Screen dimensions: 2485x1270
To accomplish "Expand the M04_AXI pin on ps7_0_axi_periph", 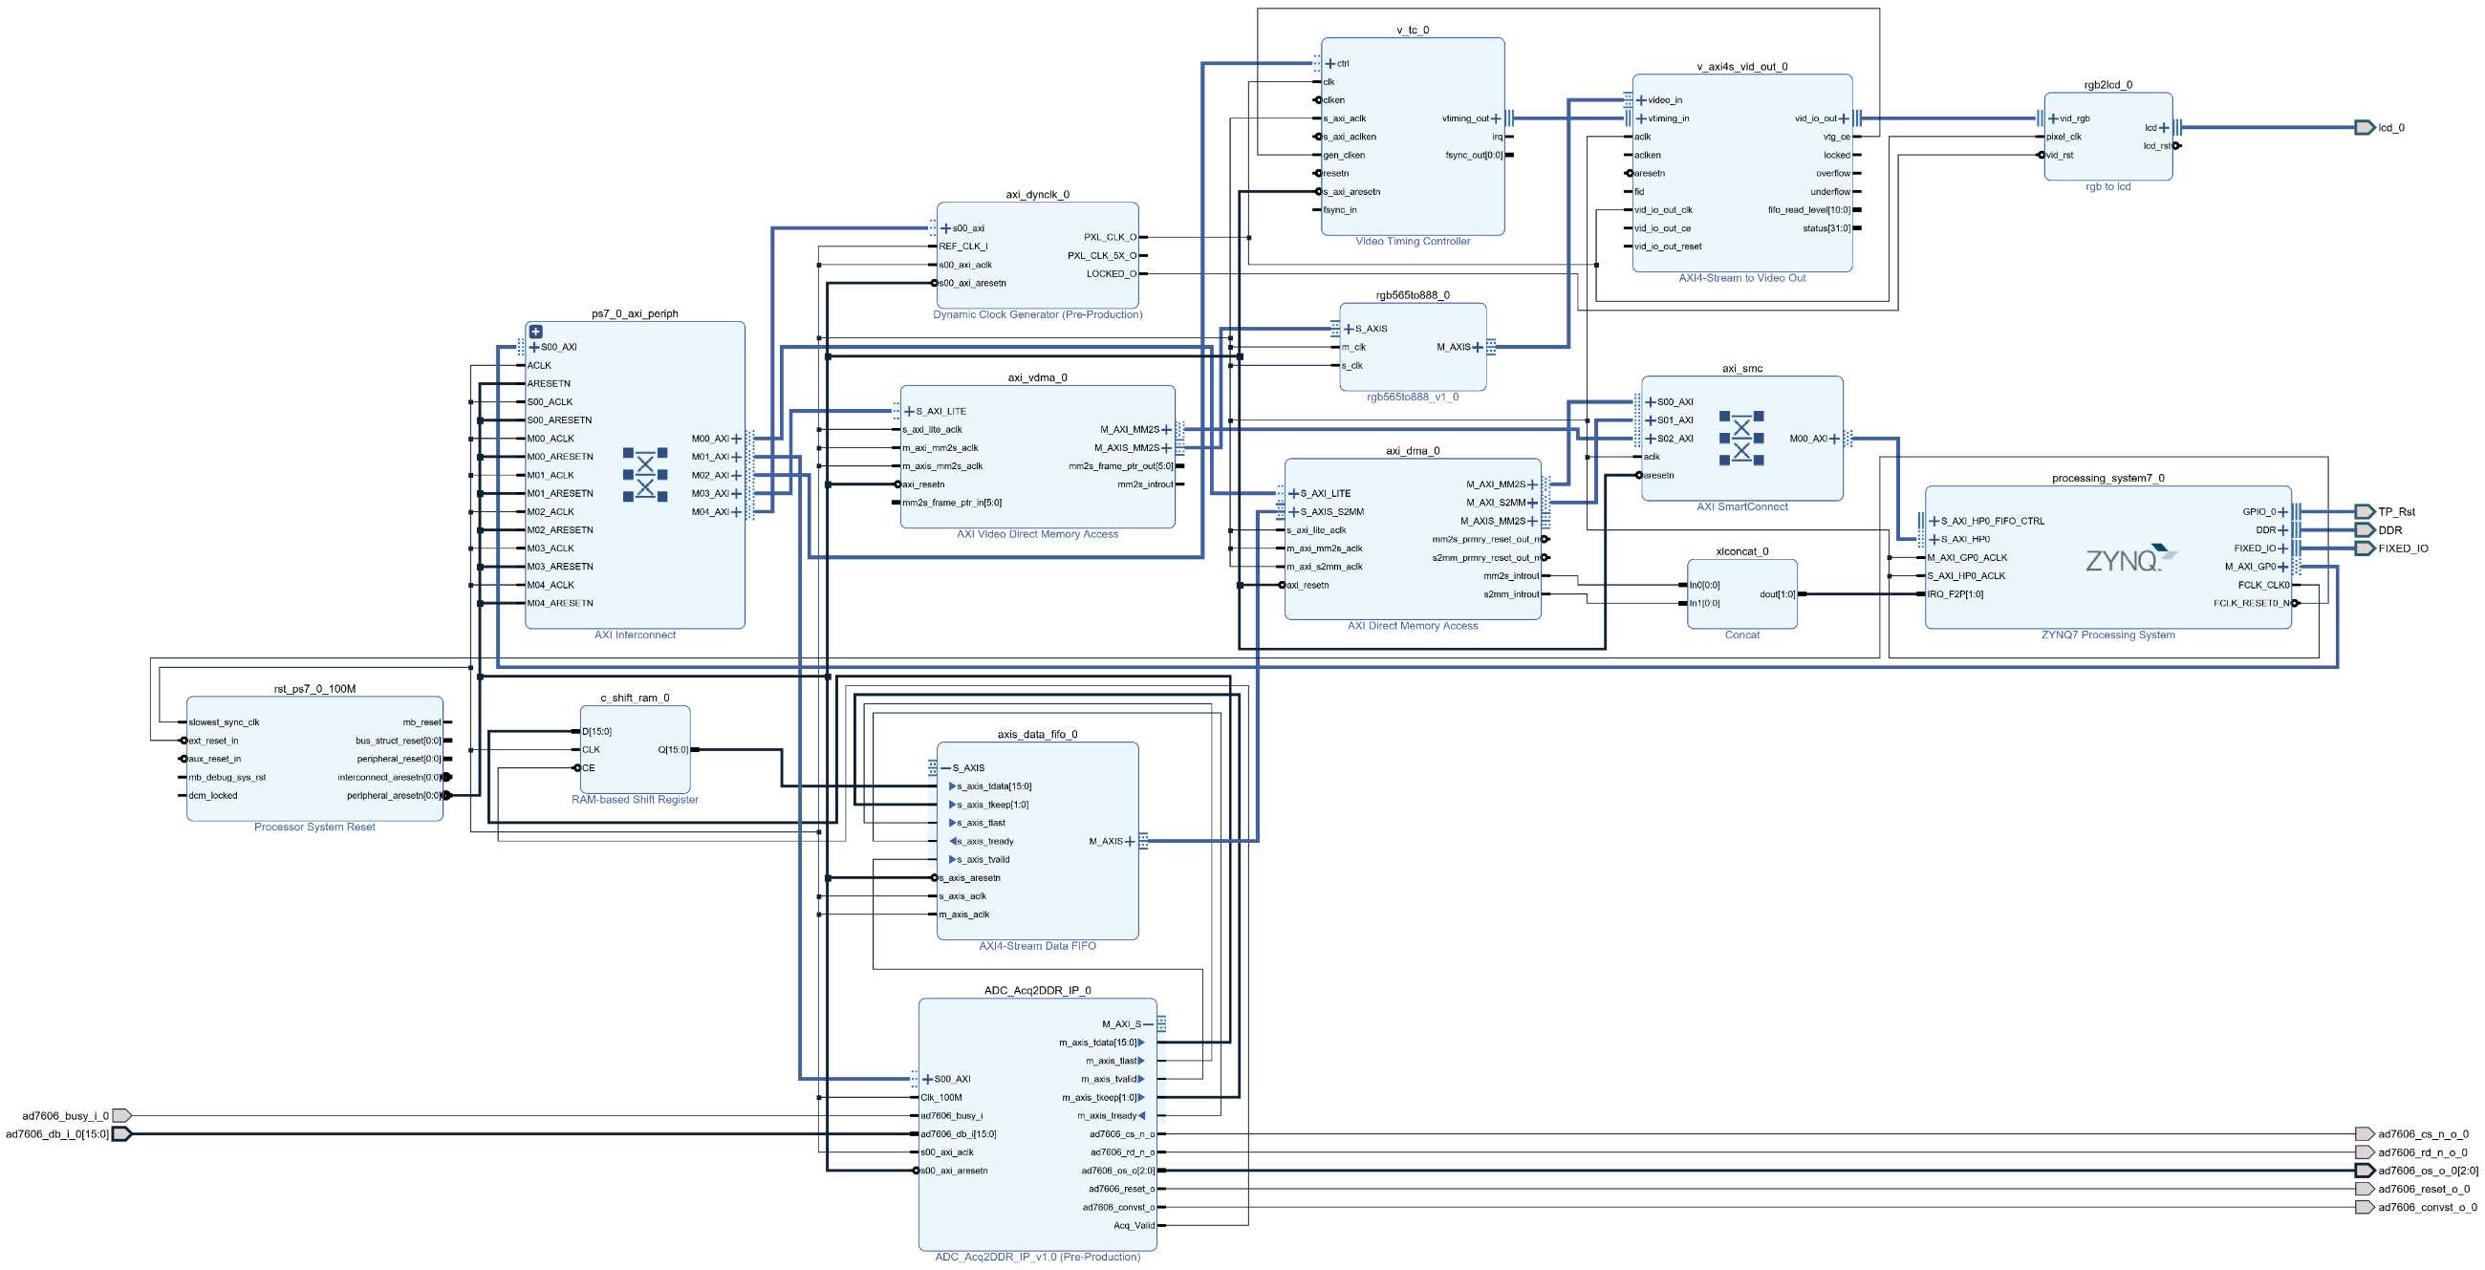I will coord(737,512).
